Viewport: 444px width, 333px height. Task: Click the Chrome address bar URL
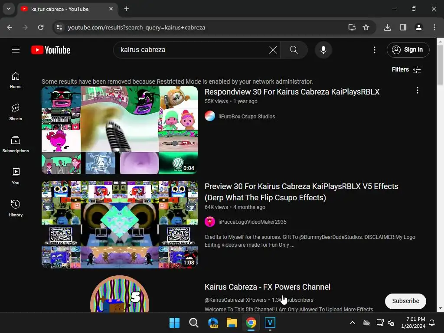point(136,27)
